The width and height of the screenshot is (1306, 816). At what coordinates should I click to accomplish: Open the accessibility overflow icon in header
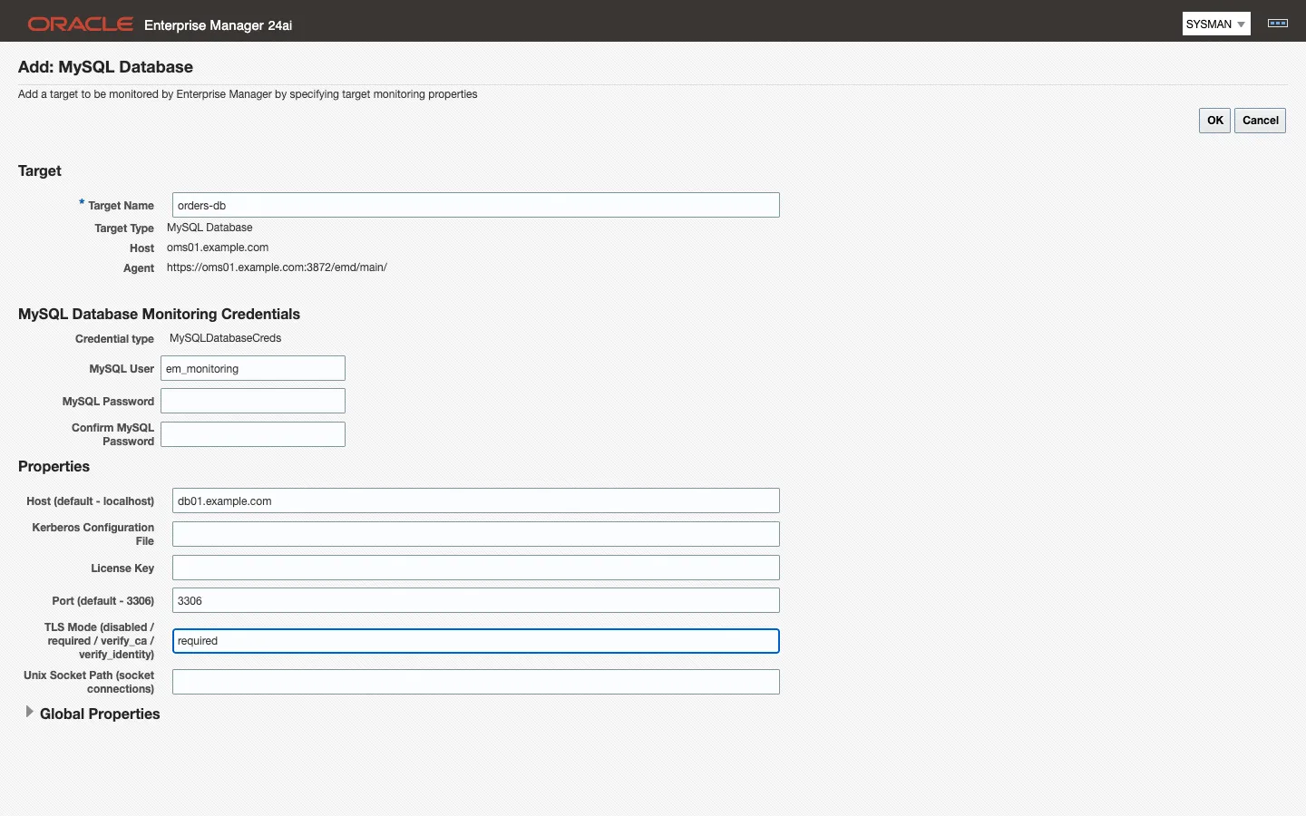tap(1278, 24)
